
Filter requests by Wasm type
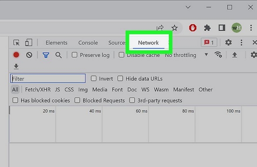tap(161, 89)
